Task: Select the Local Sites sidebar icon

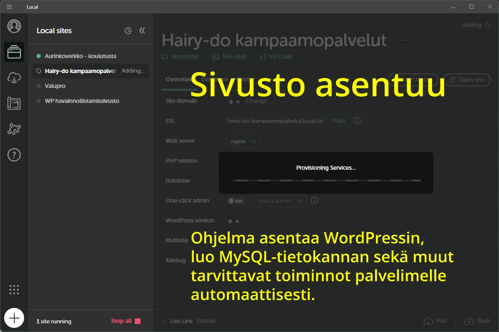Action: 14,52
